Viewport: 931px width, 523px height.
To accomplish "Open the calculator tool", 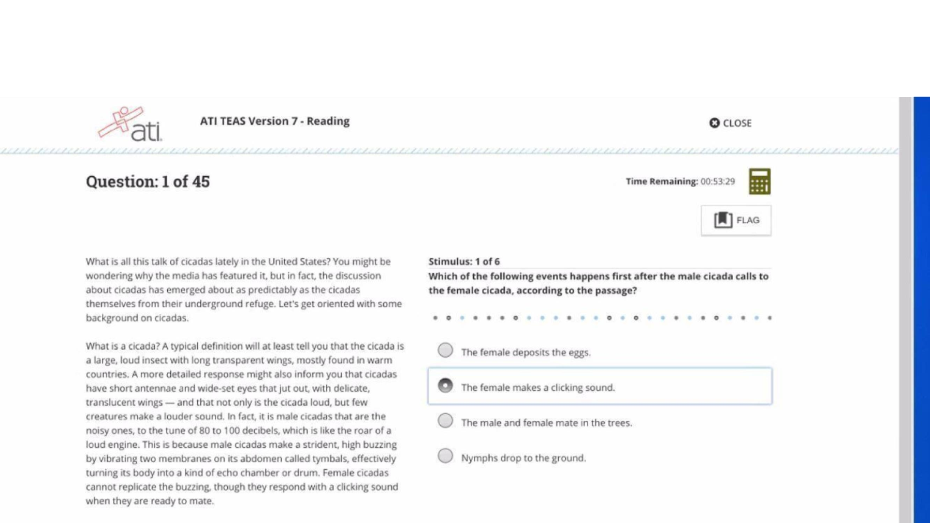I will point(759,182).
